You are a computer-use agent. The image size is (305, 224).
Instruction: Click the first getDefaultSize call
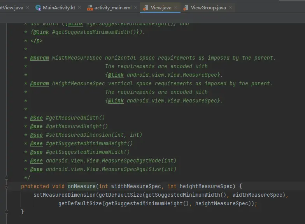pos(121,195)
